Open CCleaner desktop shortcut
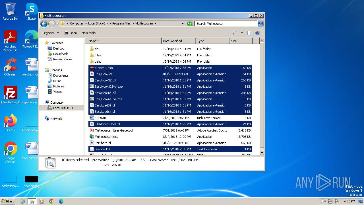The image size is (364, 205). tap(10, 67)
